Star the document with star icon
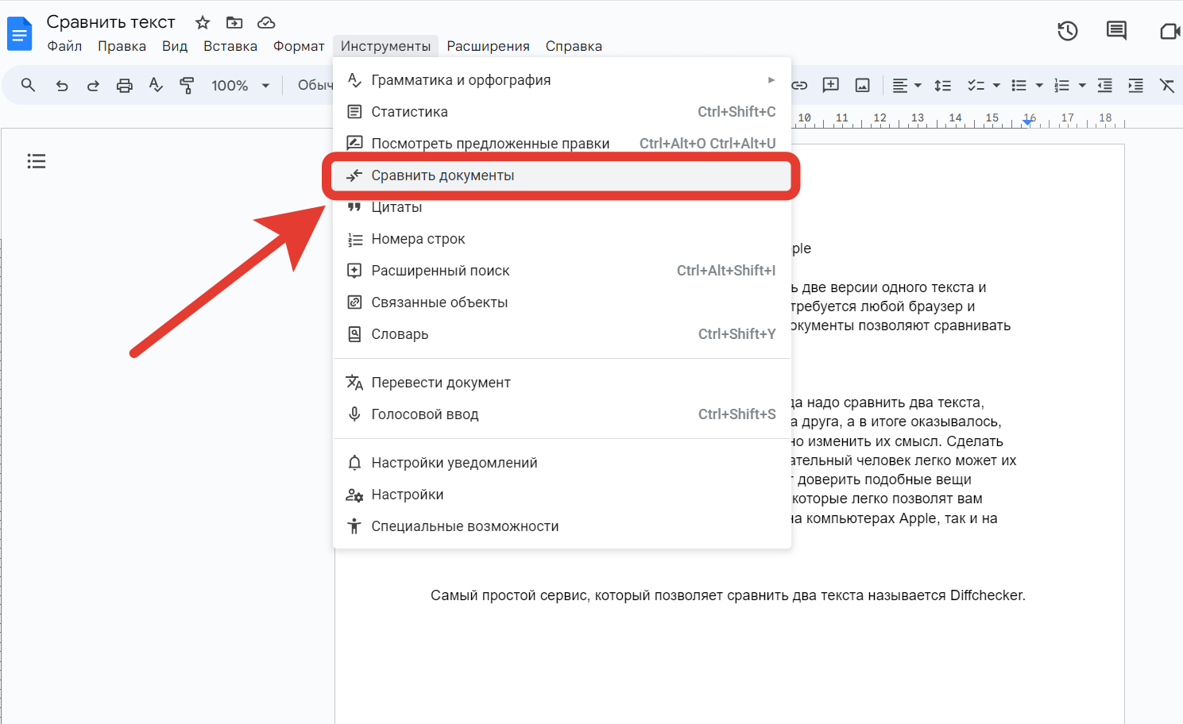The image size is (1183, 724). pos(203,22)
